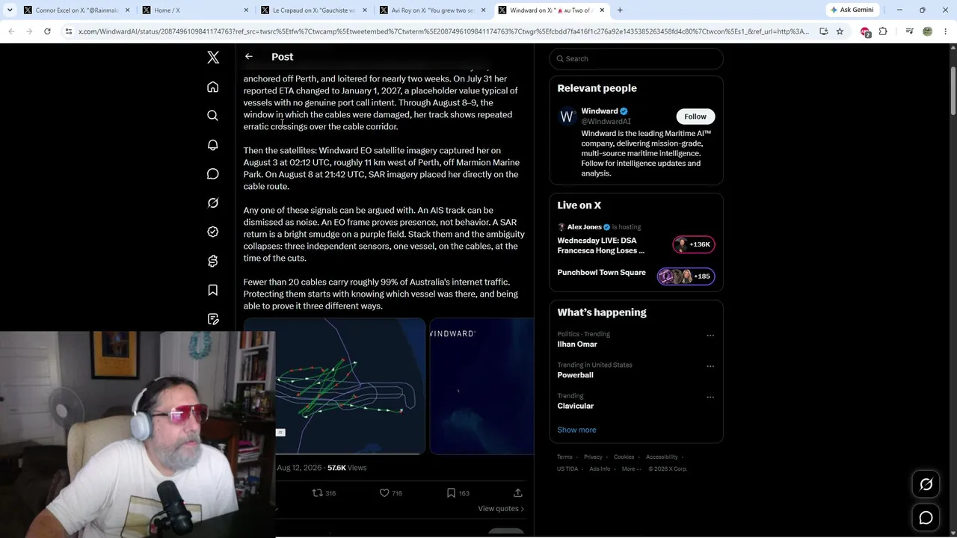Open Windward avatar in Relevant people

point(567,117)
